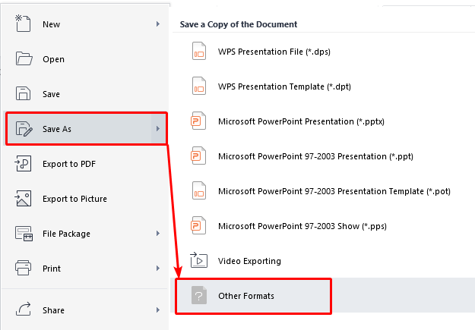Click the Other Formats question mark icon
Viewport: 475px width, 330px height.
(x=199, y=296)
